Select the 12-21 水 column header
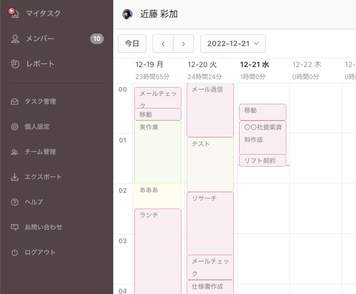 click(254, 64)
